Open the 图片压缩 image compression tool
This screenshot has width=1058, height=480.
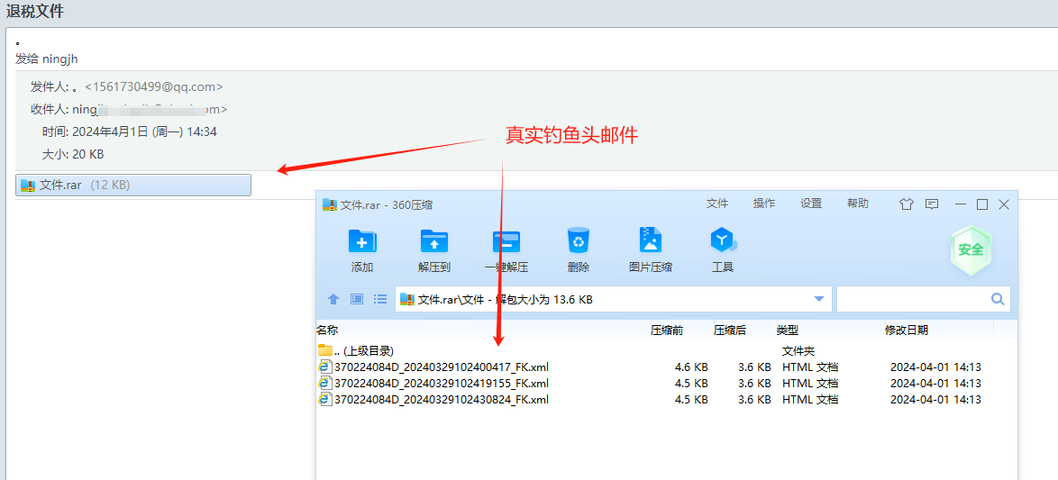point(651,241)
